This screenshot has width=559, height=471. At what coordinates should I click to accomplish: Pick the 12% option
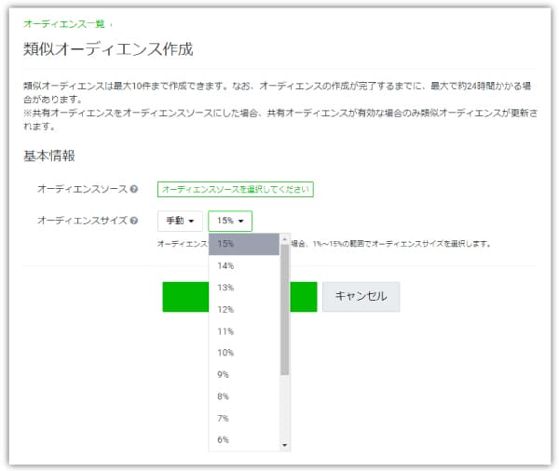tap(244, 310)
